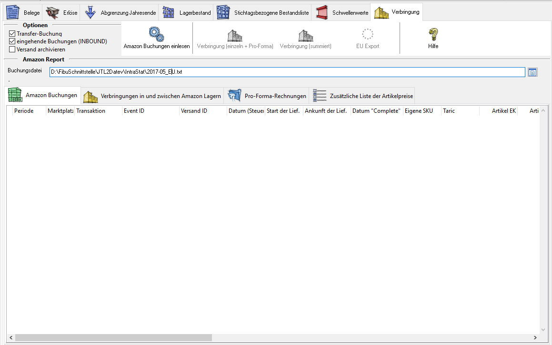Viewport: 552px width, 345px height.
Task: Disable the Transfer-Buchung checkbox
Action: tap(12, 34)
